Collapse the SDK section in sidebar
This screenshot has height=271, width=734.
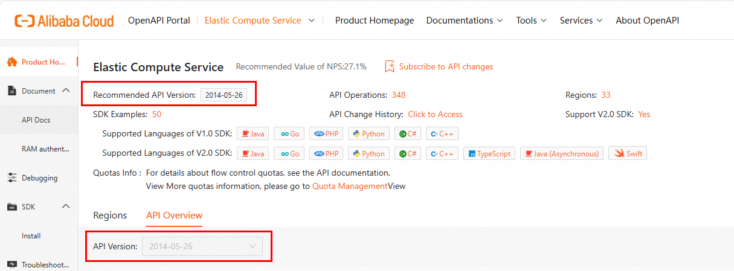pyautogui.click(x=66, y=207)
